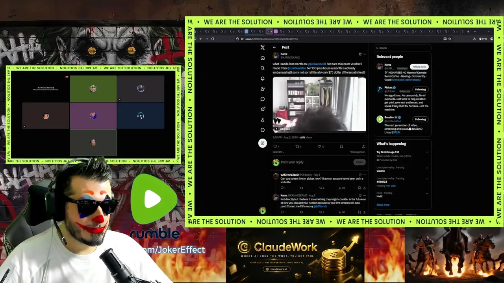Image resolution: width=504 pixels, height=283 pixels.
Task: Open the Relevant replies sort dropdown
Action: click(278, 152)
